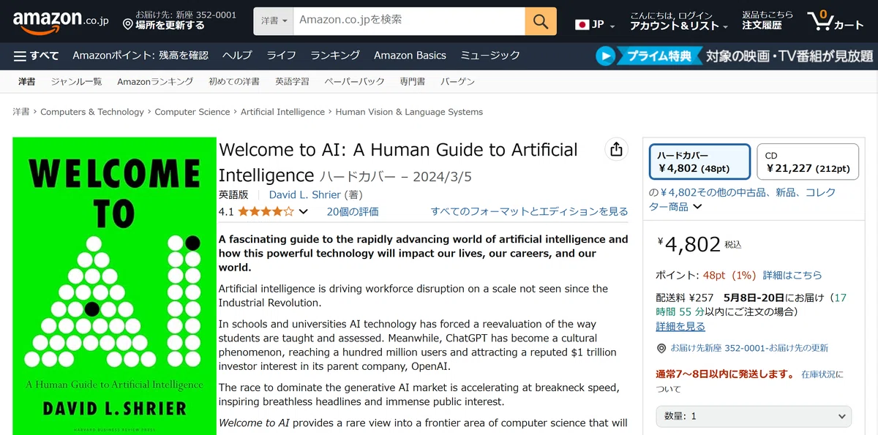The width and height of the screenshot is (878, 435).
Task: Open the ライフ nav item
Action: tap(281, 56)
